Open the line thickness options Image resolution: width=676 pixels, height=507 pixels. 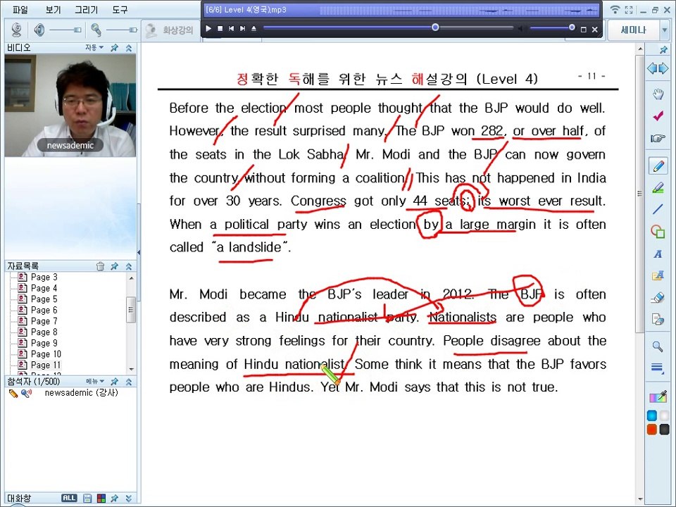[658, 368]
